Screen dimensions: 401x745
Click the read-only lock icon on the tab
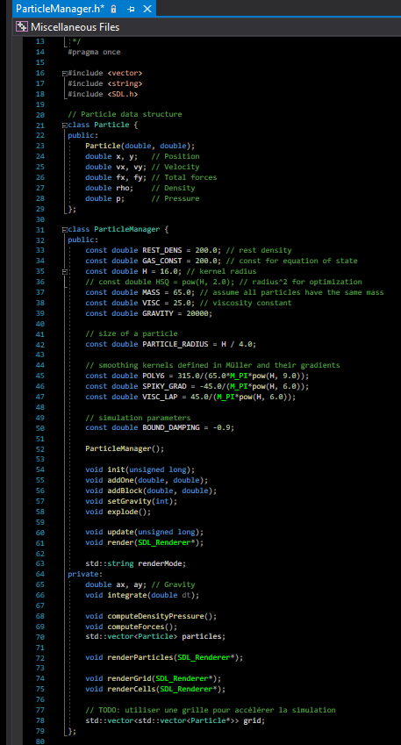(113, 9)
